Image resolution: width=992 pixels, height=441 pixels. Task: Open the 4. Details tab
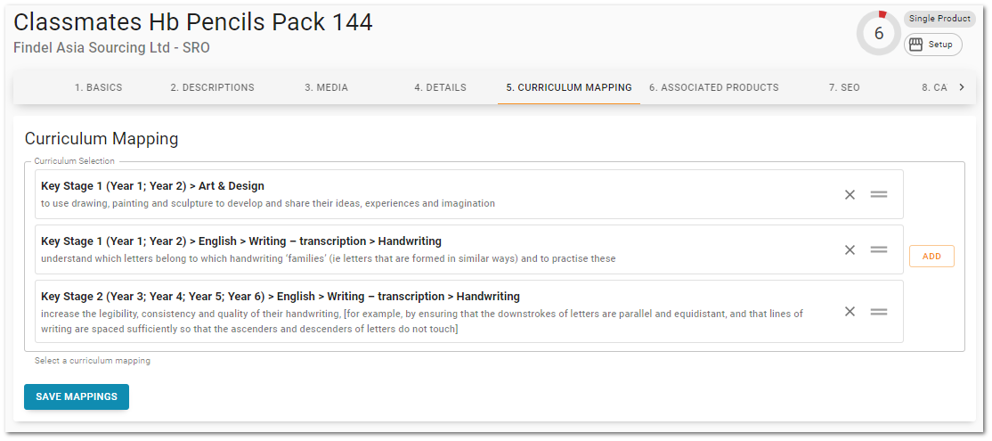[440, 87]
